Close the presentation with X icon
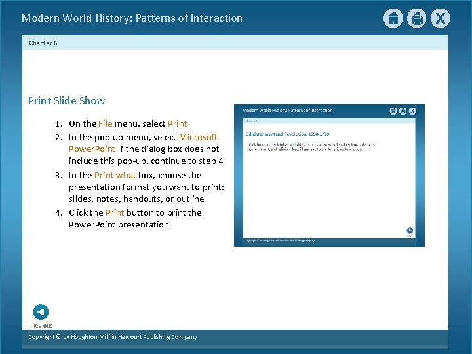 coord(440,18)
